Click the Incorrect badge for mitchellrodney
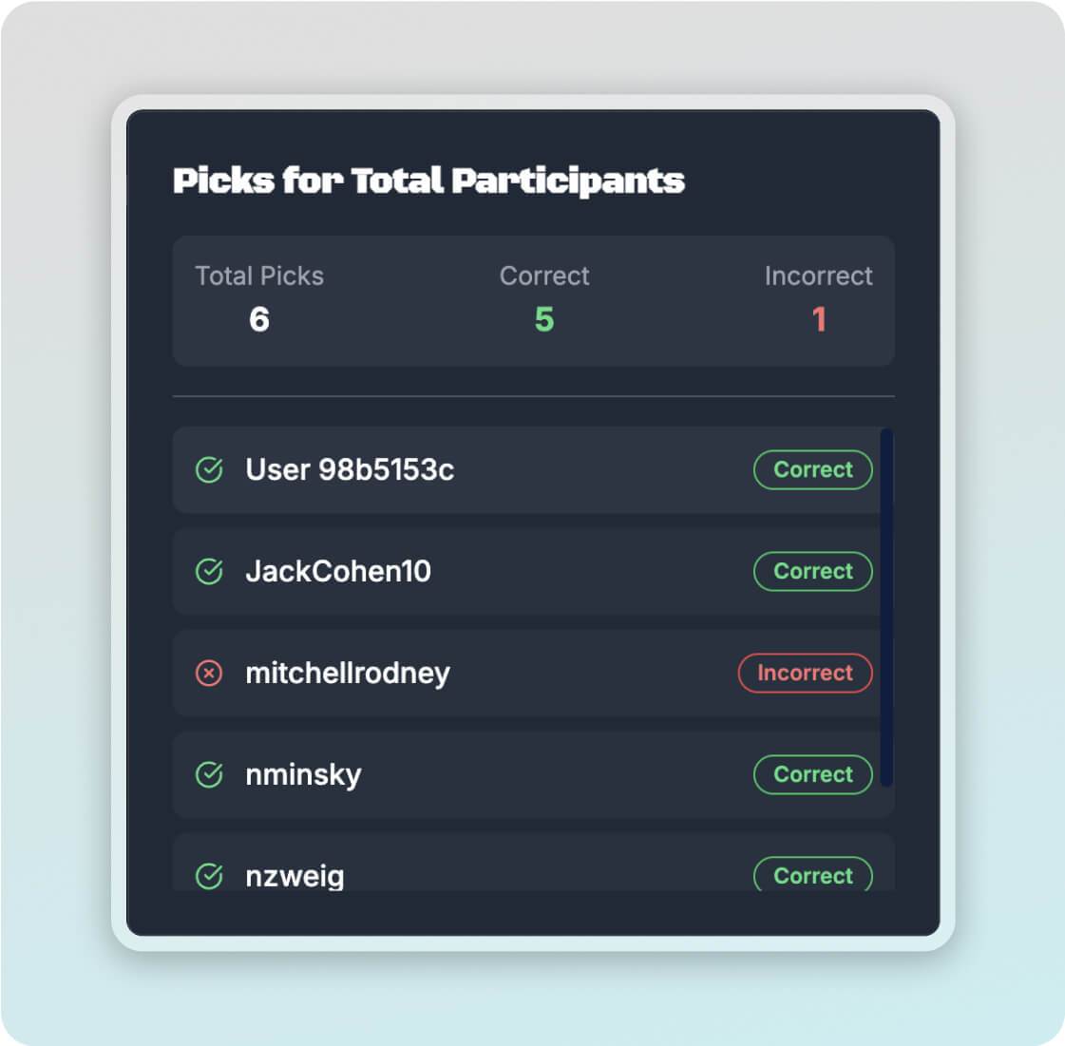 point(805,673)
